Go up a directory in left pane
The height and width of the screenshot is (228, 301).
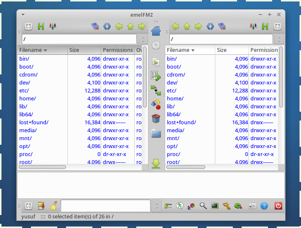click(130, 26)
